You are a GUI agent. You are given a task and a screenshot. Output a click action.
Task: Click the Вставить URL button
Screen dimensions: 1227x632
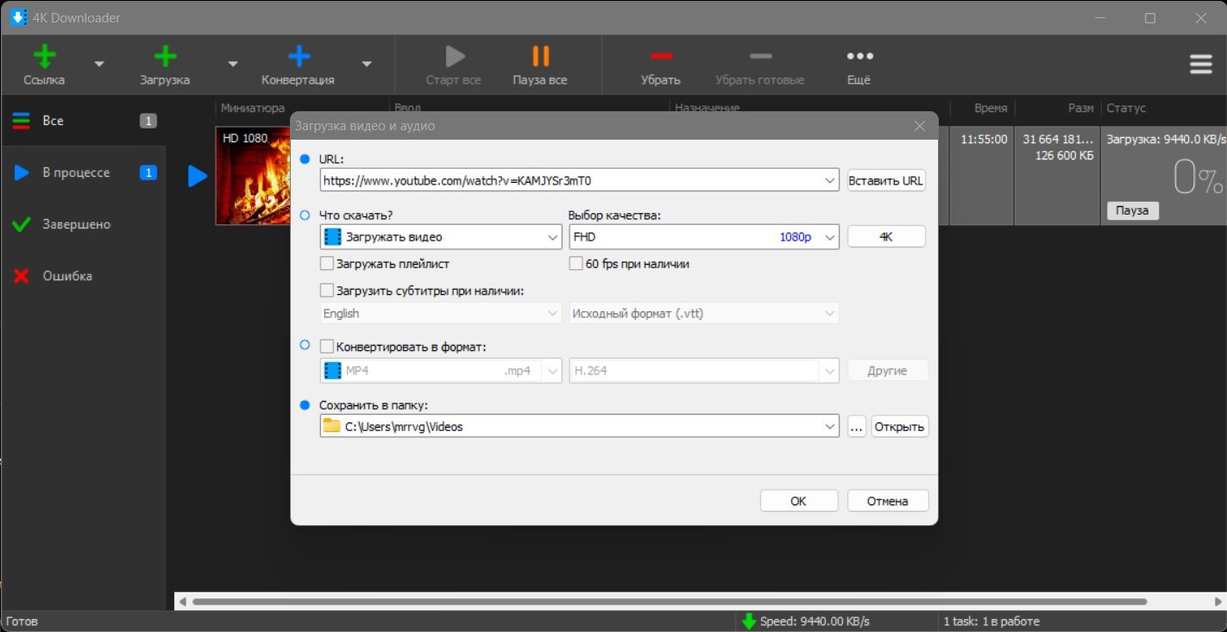click(886, 180)
